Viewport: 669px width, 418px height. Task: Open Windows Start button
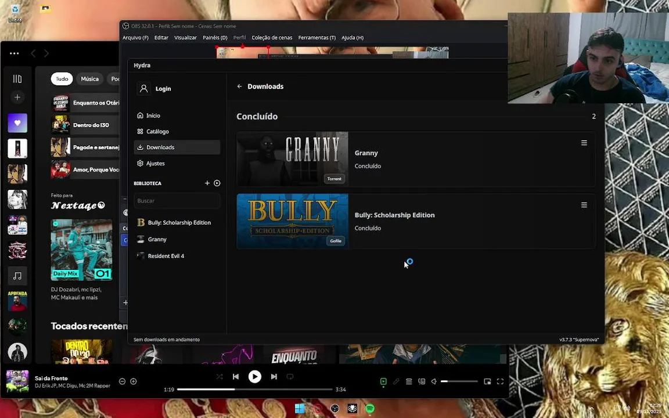(x=300, y=409)
